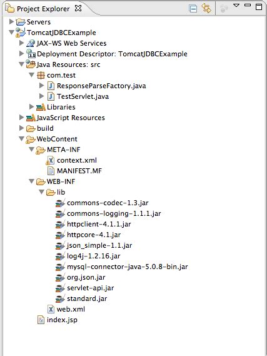Click the Java Resources src icon
Viewport: 267px width, 356px height.
click(x=31, y=64)
